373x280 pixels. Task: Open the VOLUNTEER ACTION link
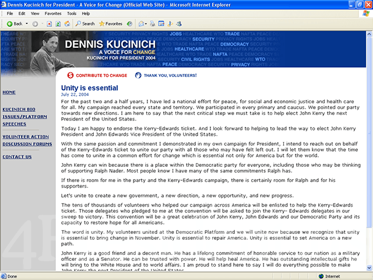(26, 136)
